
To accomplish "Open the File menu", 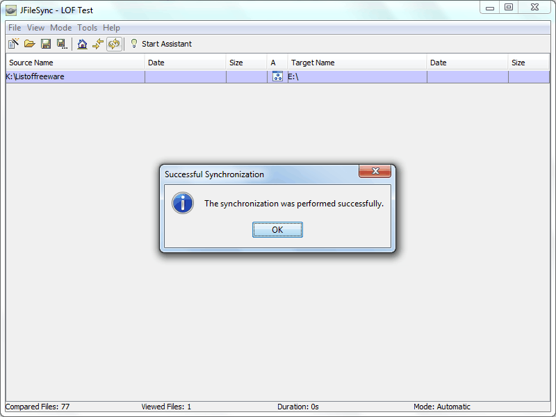I will (x=15, y=28).
